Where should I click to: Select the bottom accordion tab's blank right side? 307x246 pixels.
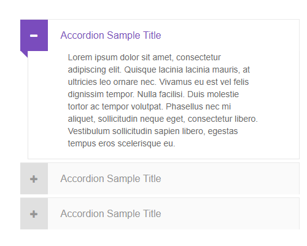coord(229,213)
